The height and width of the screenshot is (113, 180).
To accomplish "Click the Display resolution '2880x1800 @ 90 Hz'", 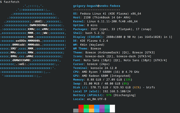I will (121, 37).
